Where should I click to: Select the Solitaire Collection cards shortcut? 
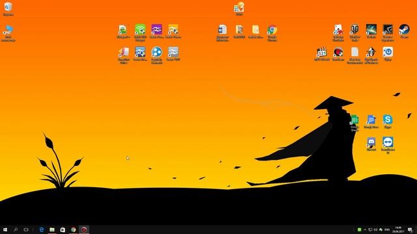(x=338, y=33)
